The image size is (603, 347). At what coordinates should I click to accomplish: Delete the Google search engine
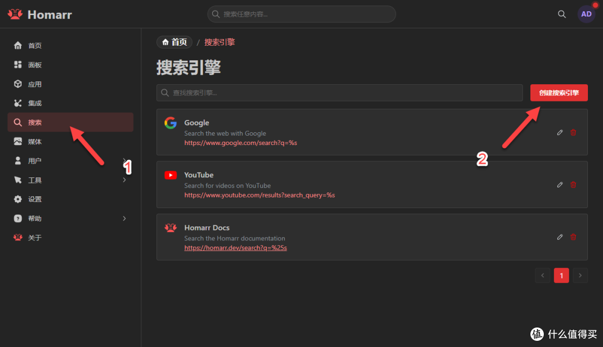coord(573,132)
